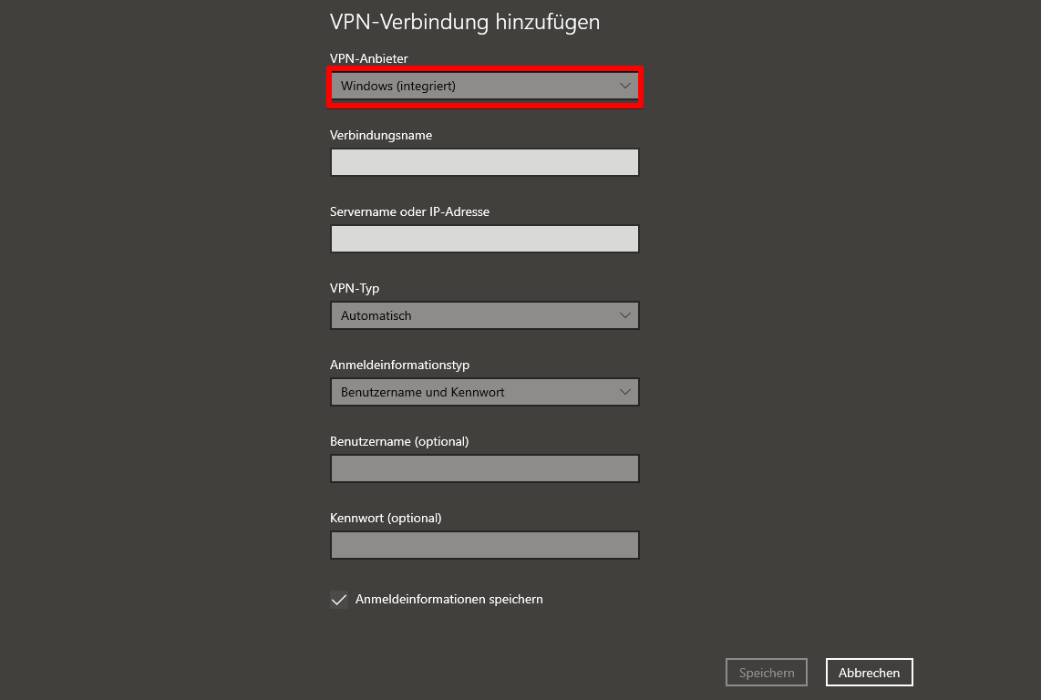The height and width of the screenshot is (700, 1041).
Task: Click the Speichern button
Action: point(767,673)
